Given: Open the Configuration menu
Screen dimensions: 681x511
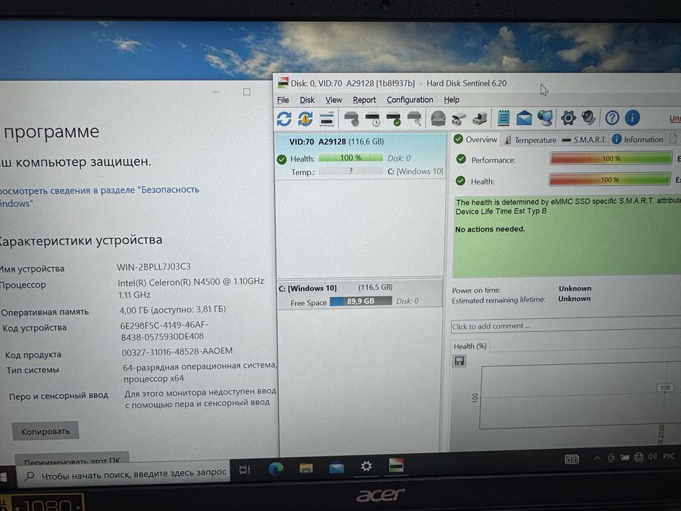Looking at the screenshot, I should [x=410, y=100].
